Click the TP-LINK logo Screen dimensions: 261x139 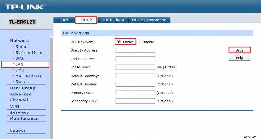pyautogui.click(x=25, y=7)
